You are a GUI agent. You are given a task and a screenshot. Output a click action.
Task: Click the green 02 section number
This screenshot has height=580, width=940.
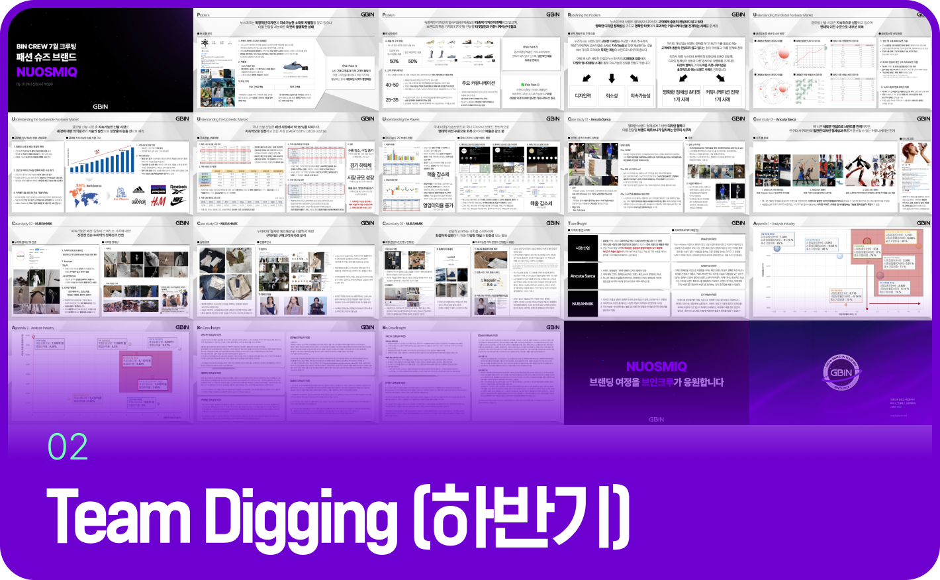point(68,448)
